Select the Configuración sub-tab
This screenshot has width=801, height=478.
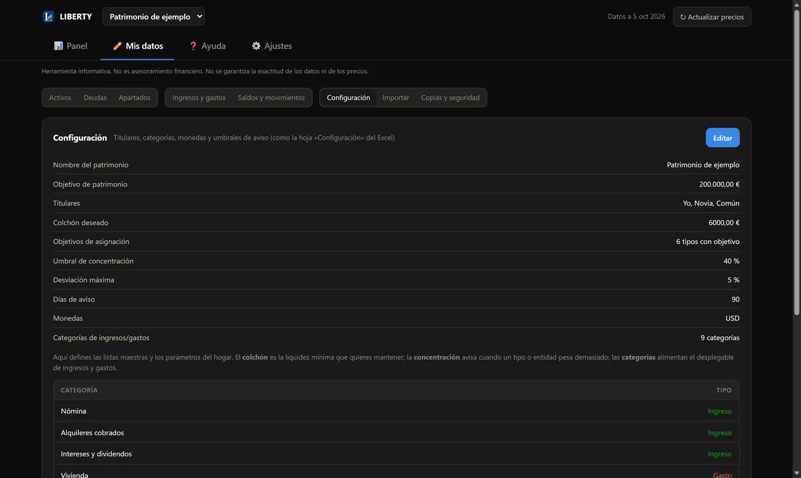pos(348,98)
